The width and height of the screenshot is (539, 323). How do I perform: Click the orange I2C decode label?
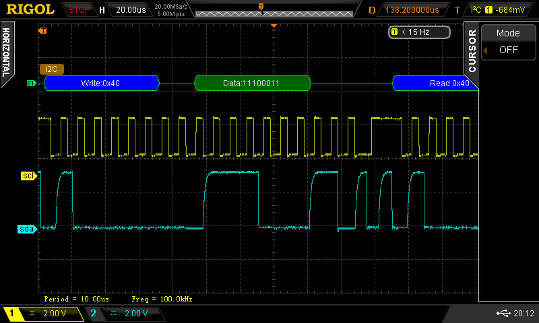52,69
